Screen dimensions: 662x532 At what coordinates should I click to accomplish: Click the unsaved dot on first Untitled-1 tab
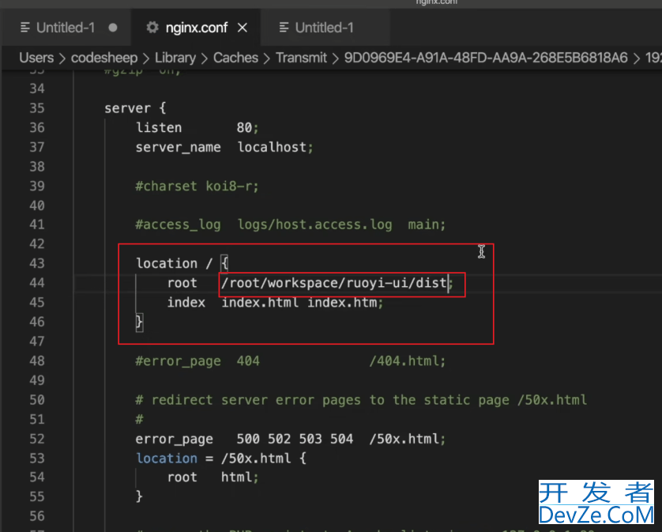(x=113, y=28)
